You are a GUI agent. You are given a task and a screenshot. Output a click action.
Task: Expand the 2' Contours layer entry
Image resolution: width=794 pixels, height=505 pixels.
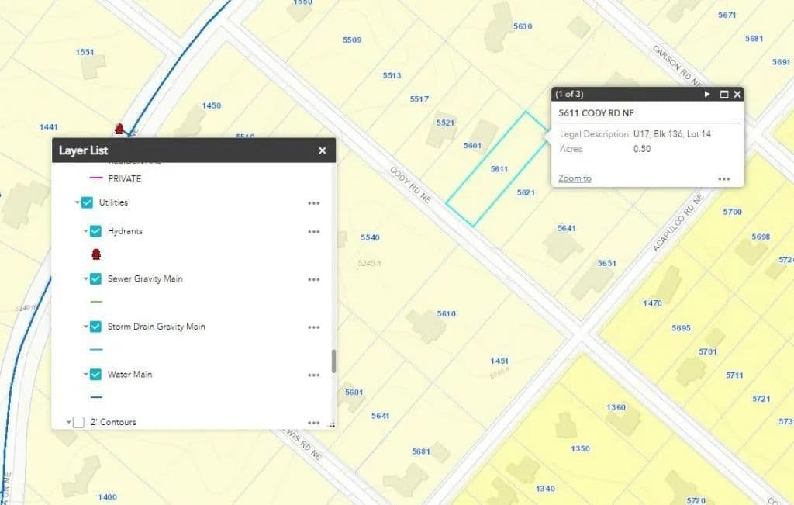click(x=68, y=423)
